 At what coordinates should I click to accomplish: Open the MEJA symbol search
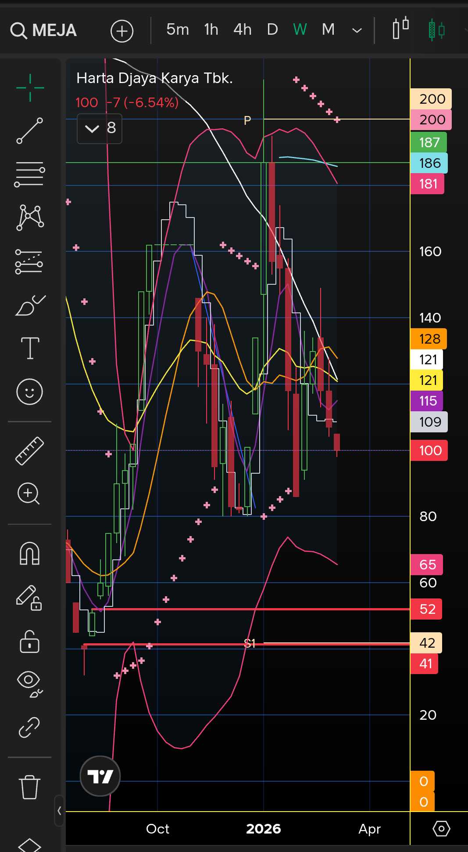point(44,30)
